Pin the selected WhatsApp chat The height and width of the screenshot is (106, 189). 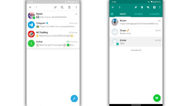click(136, 7)
